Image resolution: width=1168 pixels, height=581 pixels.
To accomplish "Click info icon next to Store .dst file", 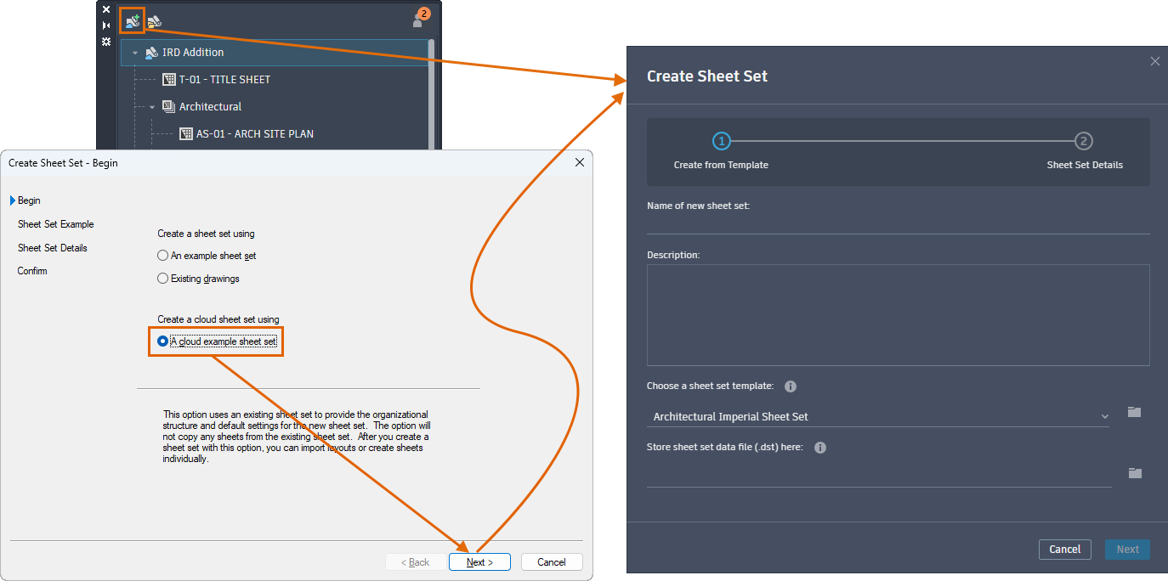I will click(820, 448).
